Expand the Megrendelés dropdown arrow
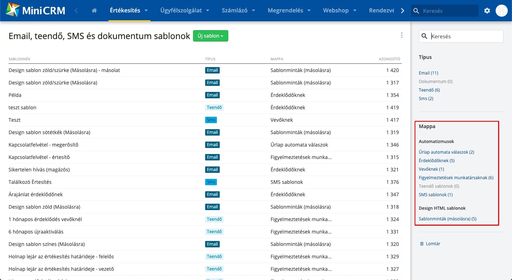512x280 pixels. pos(309,11)
